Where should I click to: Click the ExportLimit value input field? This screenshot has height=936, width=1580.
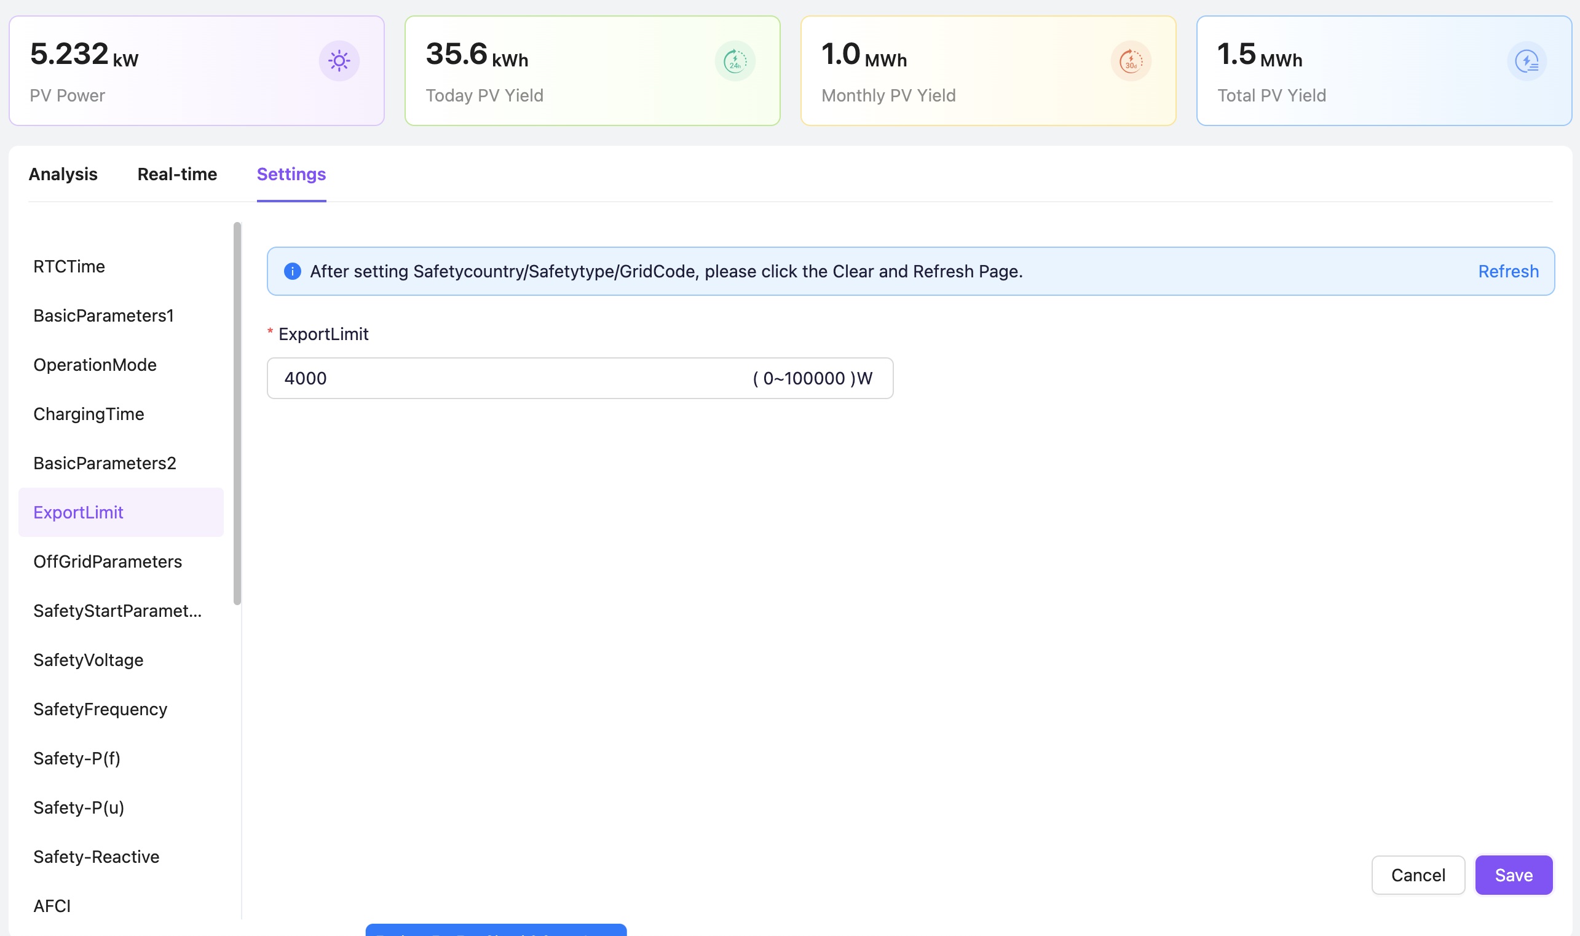click(x=504, y=378)
